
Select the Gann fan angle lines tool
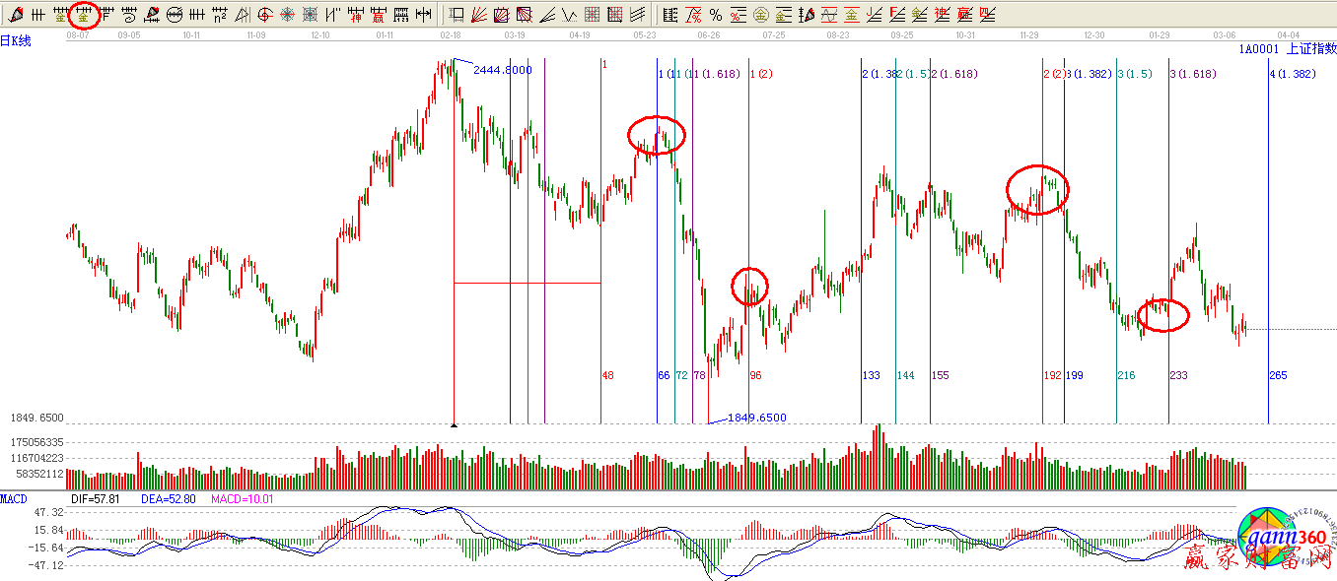click(x=479, y=15)
